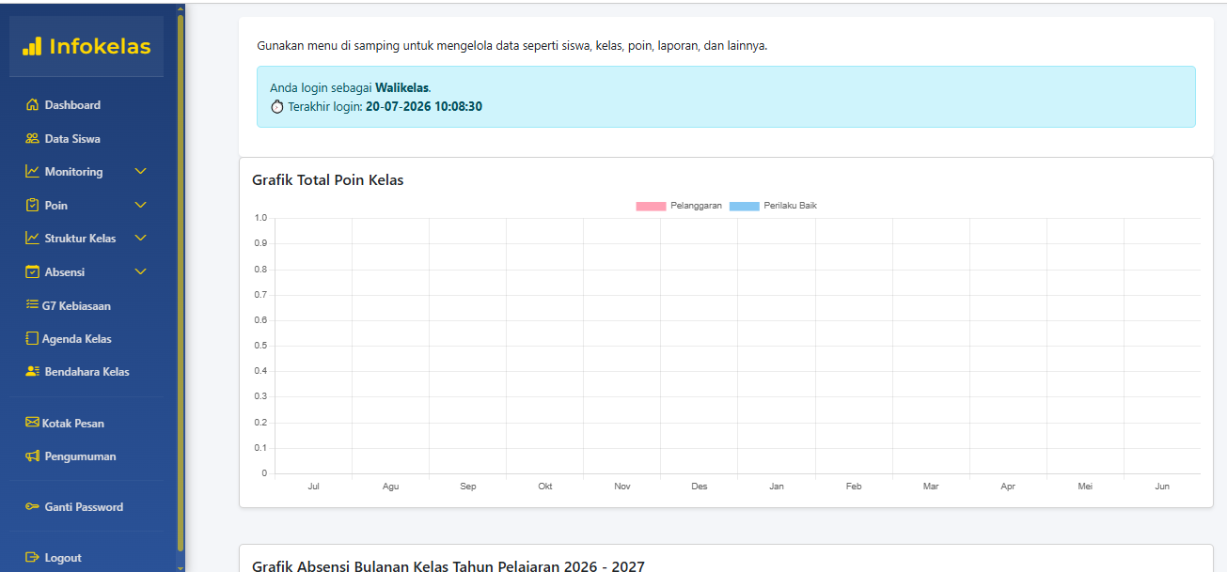Viewport: 1227px width, 572px height.
Task: Expand the Poin submenu chevron
Action: coord(141,205)
